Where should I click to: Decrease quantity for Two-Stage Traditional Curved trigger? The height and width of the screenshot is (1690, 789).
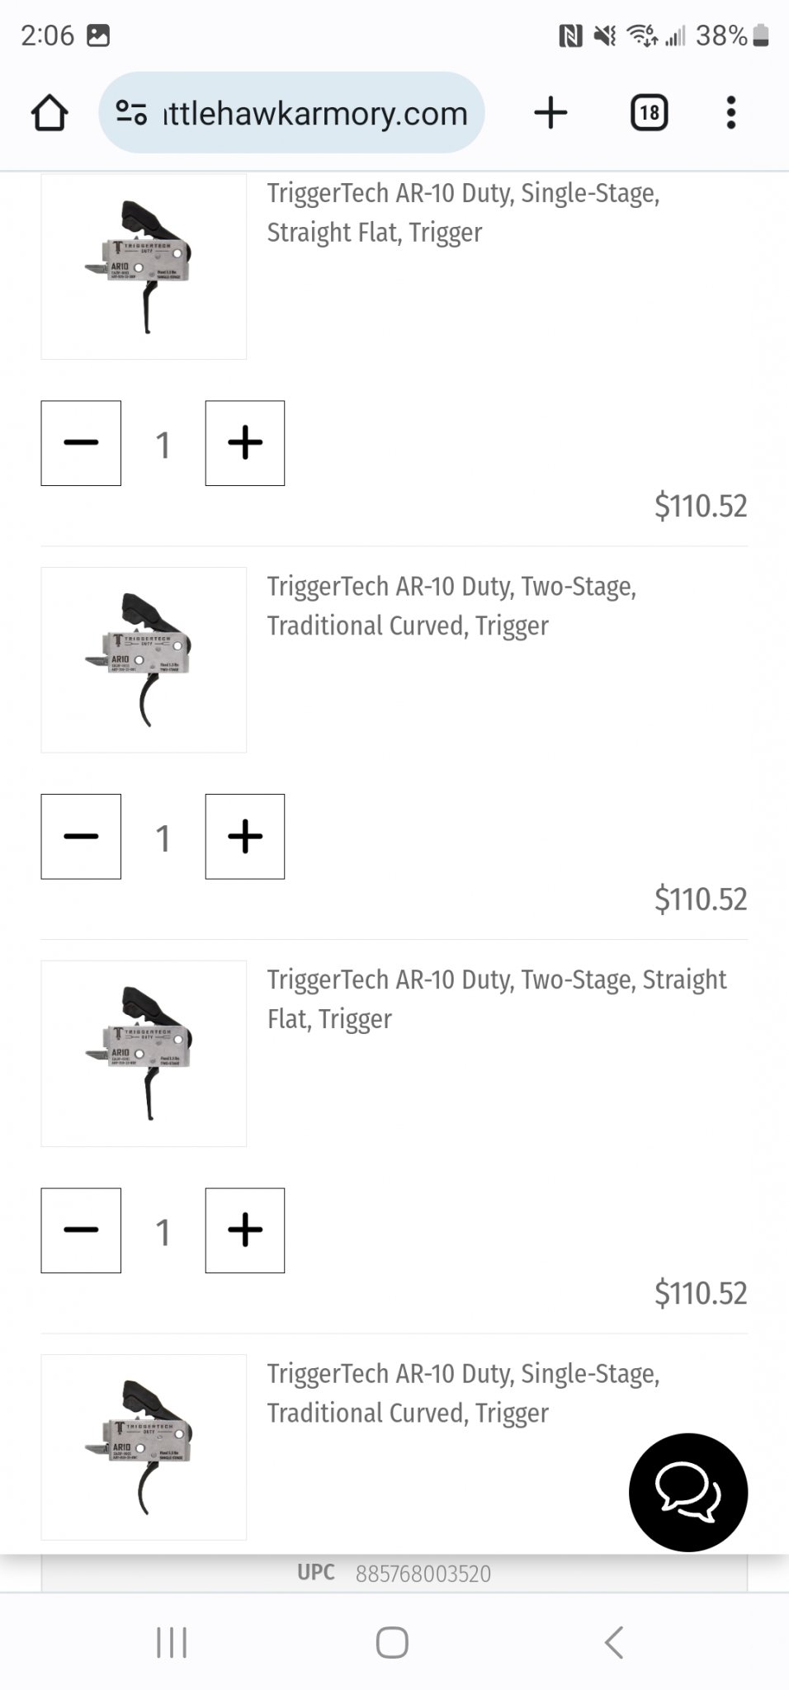[x=81, y=837]
